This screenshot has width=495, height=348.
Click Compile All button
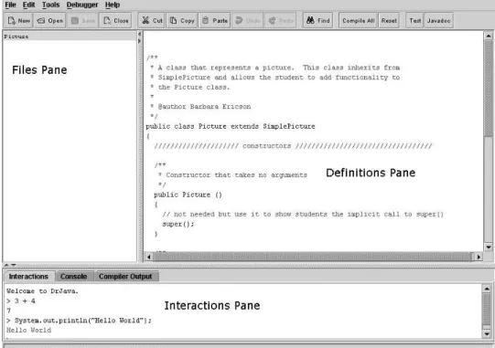[359, 20]
